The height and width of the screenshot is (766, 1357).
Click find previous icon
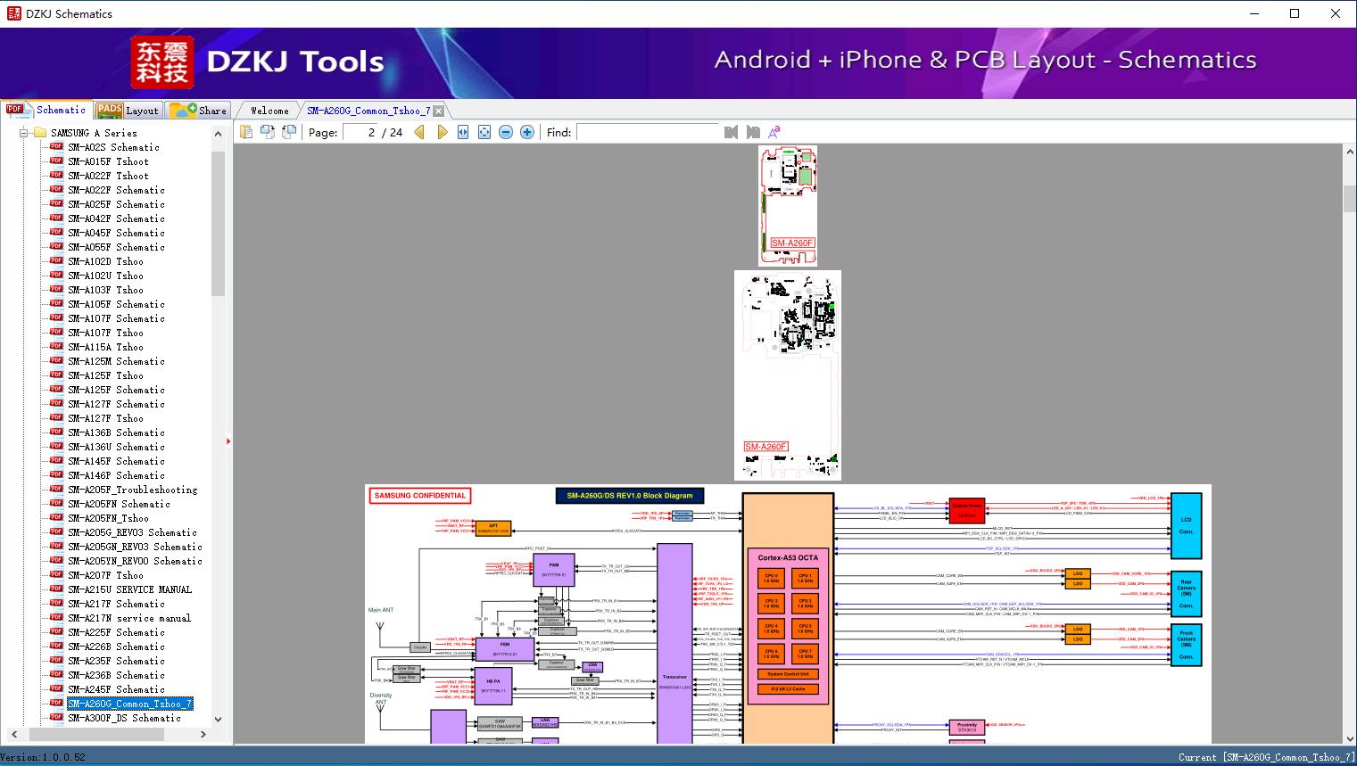pos(732,132)
